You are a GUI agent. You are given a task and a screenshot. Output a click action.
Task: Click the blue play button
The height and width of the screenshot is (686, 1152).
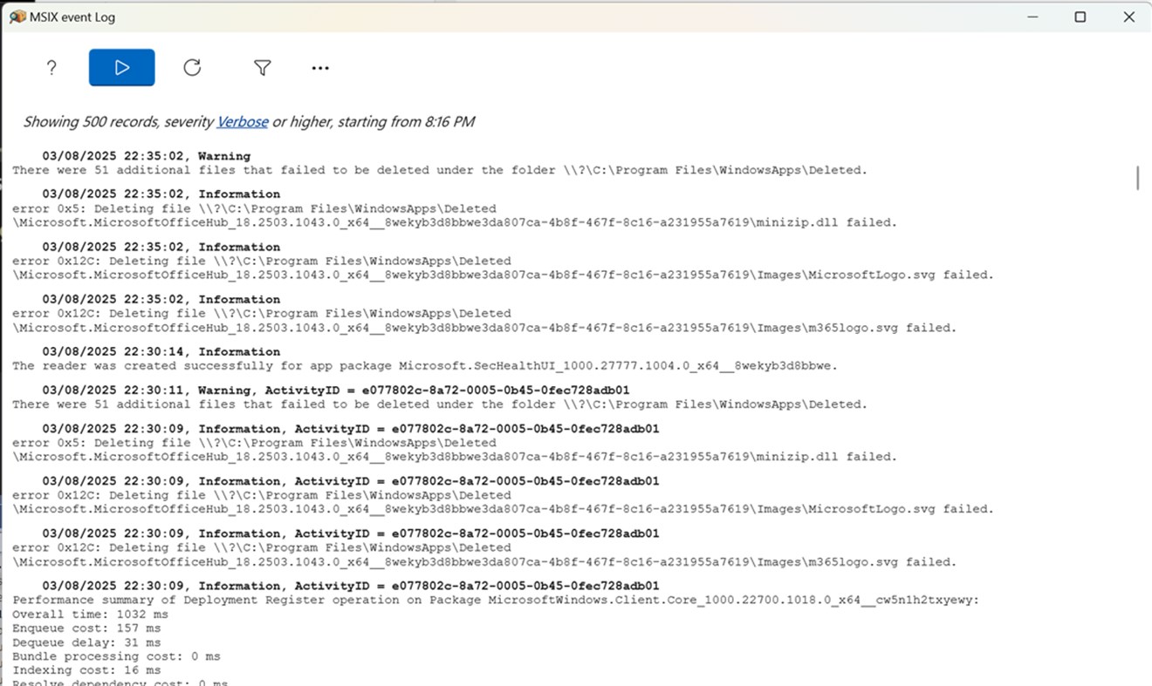122,67
